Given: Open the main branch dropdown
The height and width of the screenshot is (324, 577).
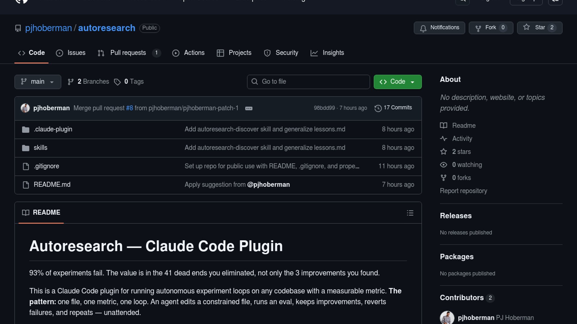Looking at the screenshot, I should pos(38,82).
